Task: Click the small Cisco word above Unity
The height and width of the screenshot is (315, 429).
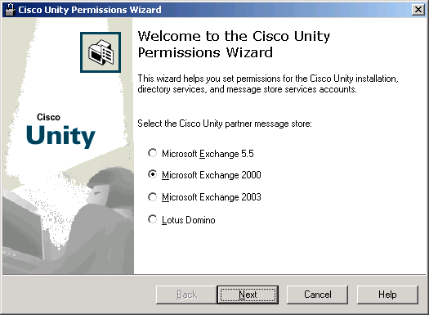Action: click(x=48, y=117)
